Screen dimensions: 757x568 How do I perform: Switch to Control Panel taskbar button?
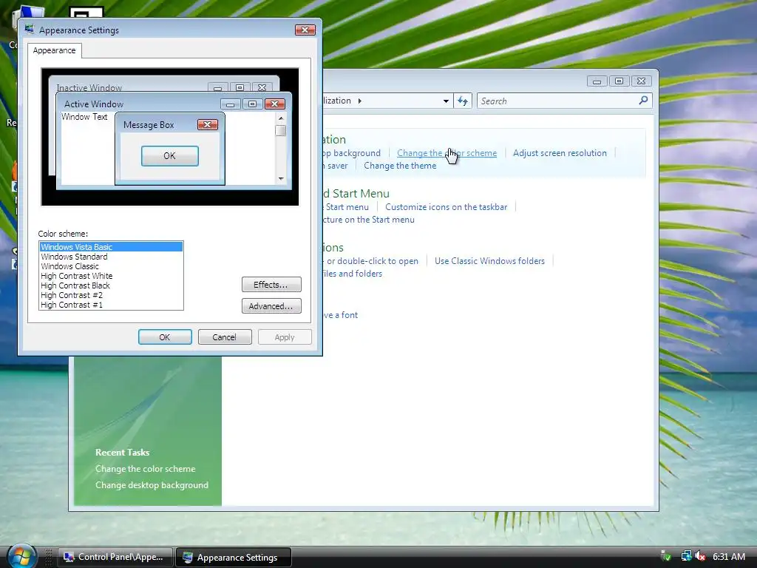[x=115, y=557]
